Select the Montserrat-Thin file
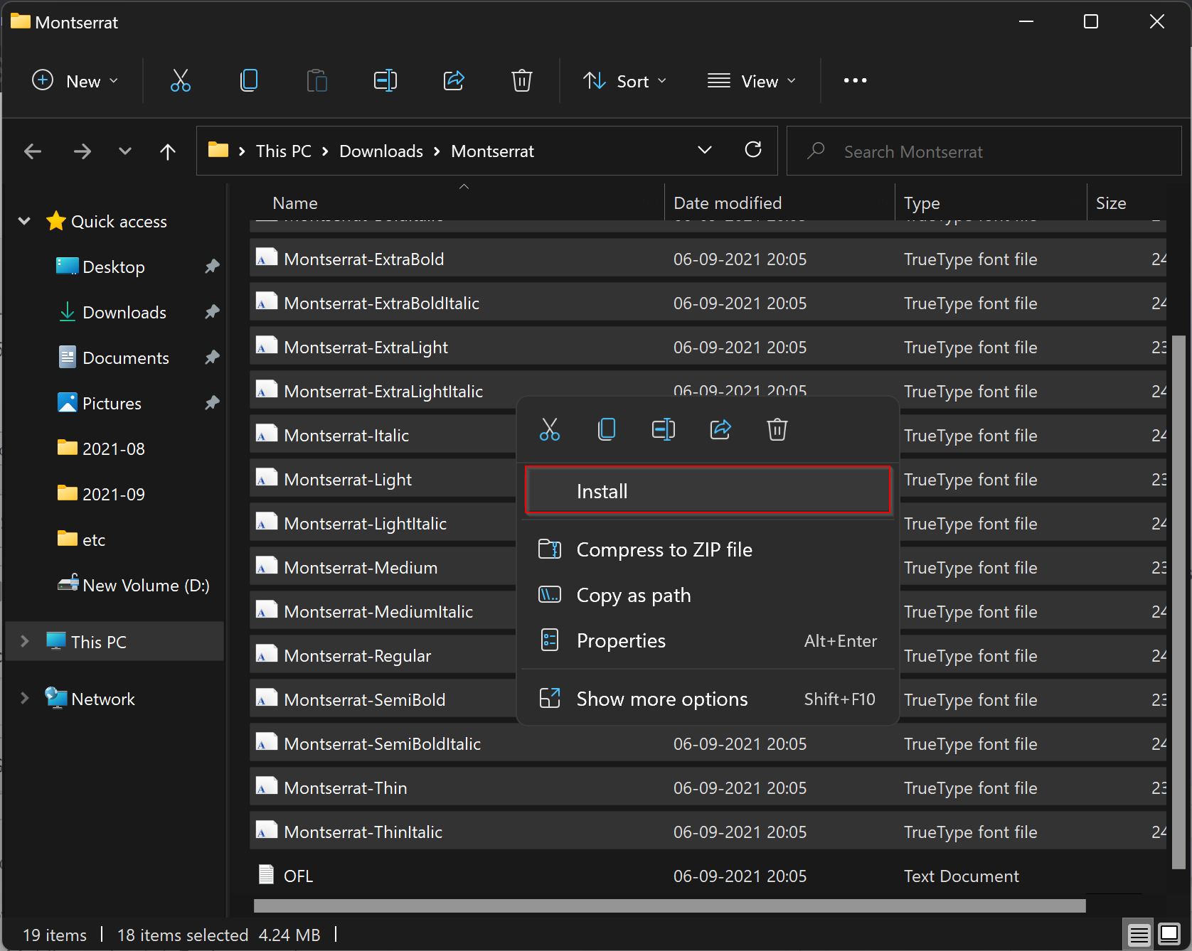The image size is (1192, 951). [708, 788]
